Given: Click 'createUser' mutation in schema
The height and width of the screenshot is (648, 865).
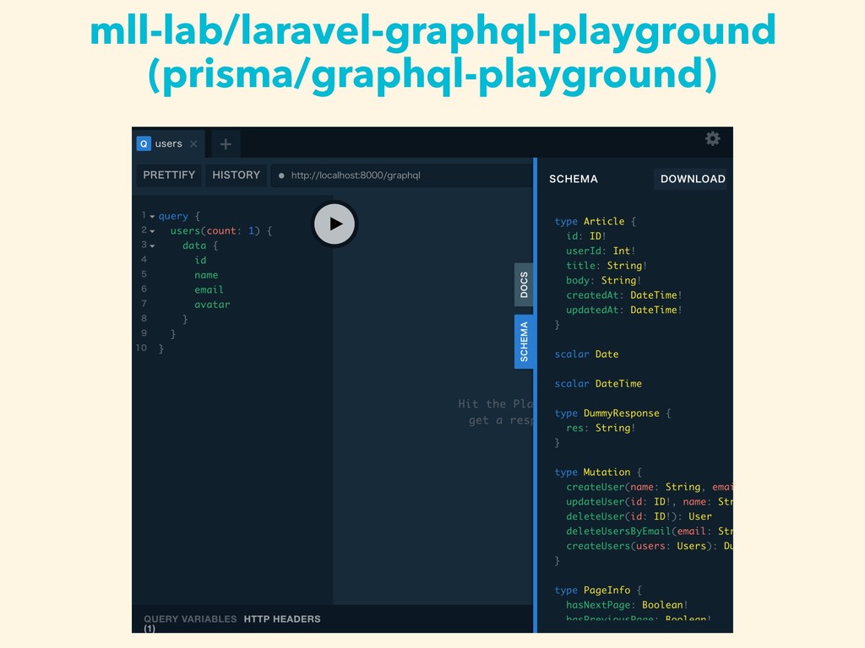Looking at the screenshot, I should tap(596, 487).
